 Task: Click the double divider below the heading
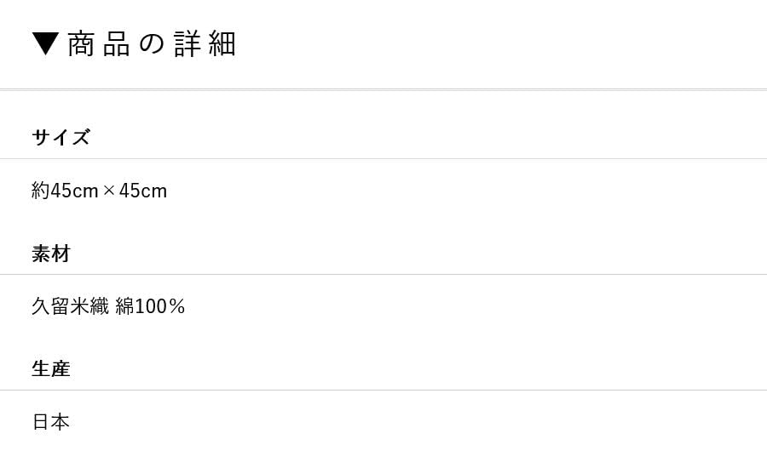(383, 89)
